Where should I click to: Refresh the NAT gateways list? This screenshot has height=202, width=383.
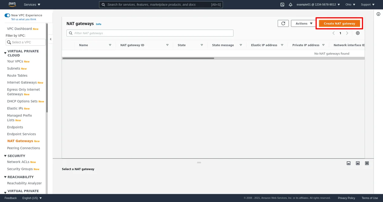283,23
